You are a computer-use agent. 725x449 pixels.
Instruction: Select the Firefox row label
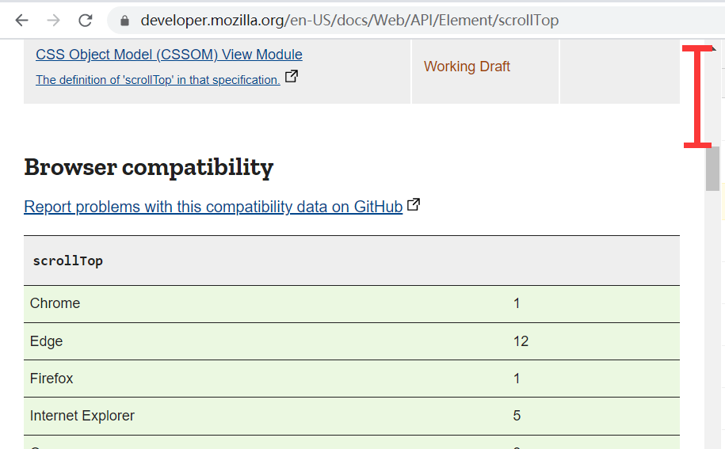click(x=52, y=379)
